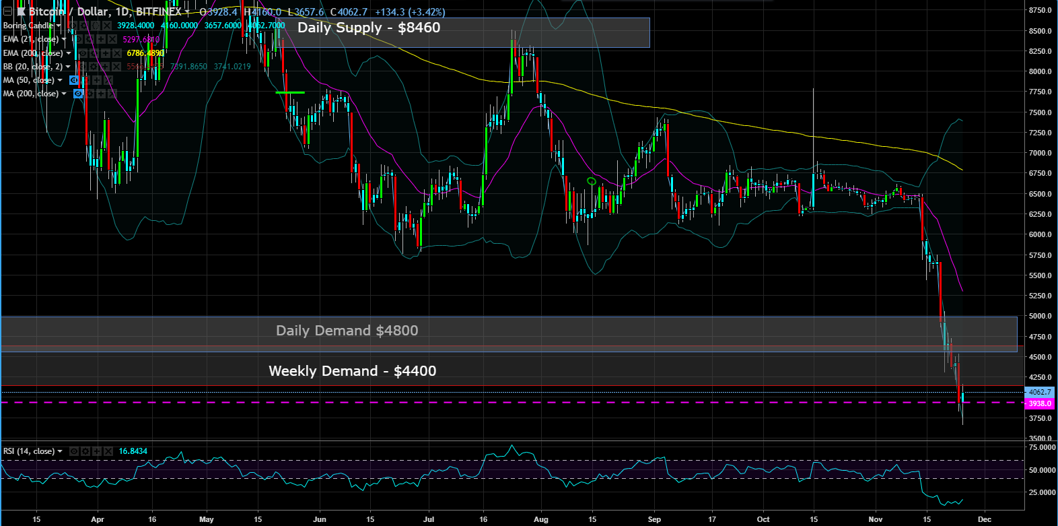Toggle visibility of RSI (14, close)
1058x526 pixels.
click(74, 451)
